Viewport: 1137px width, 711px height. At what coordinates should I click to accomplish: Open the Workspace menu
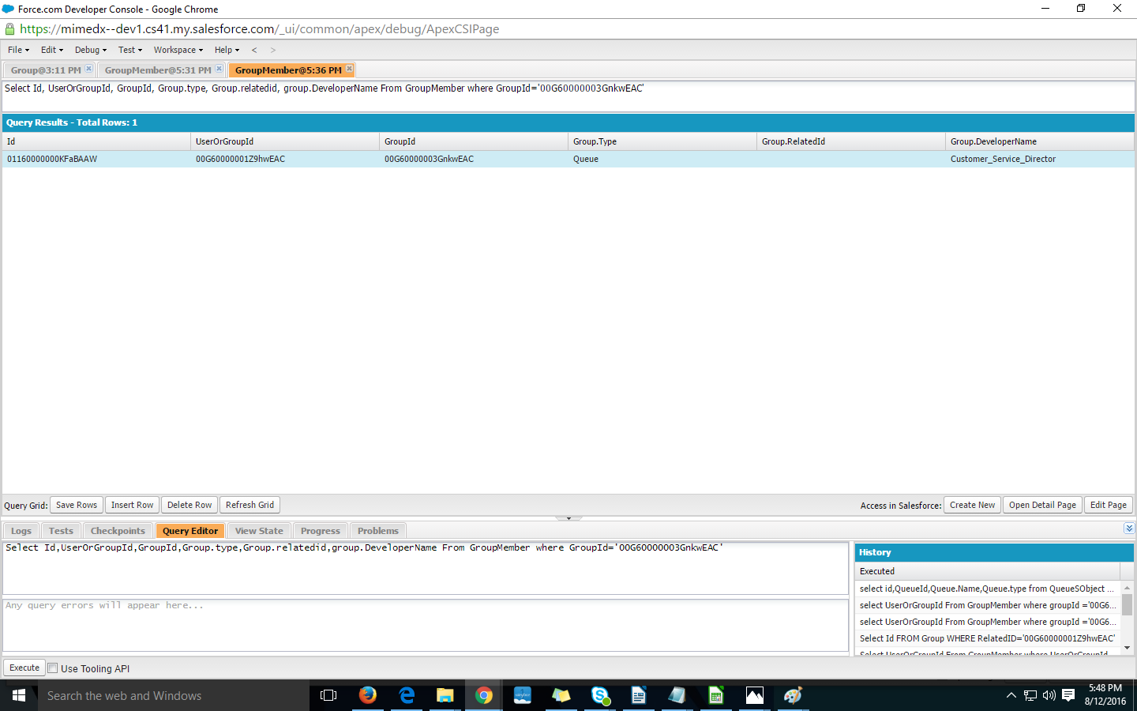[x=178, y=50]
